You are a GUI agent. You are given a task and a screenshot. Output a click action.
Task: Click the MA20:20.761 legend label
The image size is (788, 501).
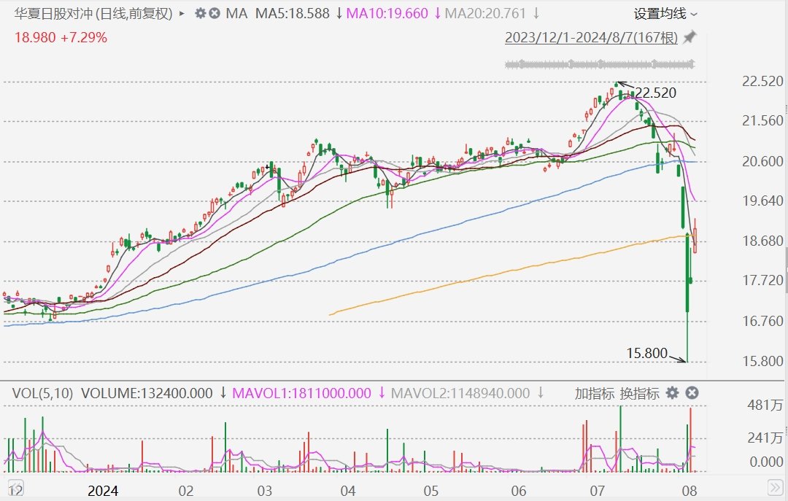(x=485, y=14)
